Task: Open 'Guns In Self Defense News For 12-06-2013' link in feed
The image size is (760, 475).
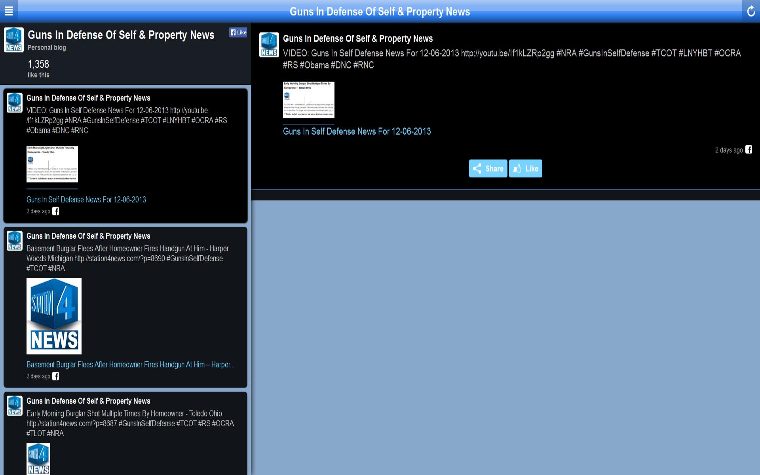Action: (86, 199)
